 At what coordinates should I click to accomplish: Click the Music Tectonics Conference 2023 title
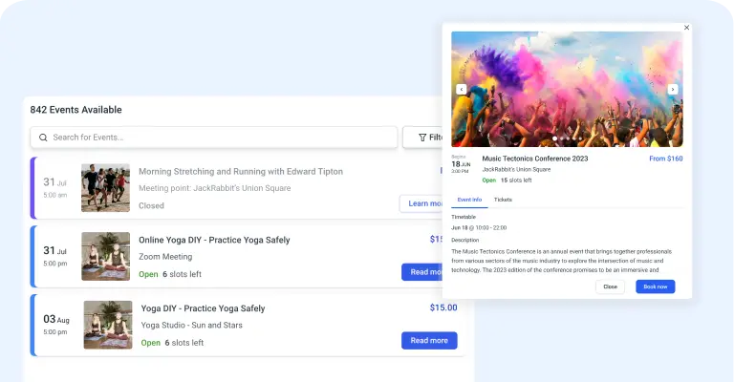(x=535, y=159)
